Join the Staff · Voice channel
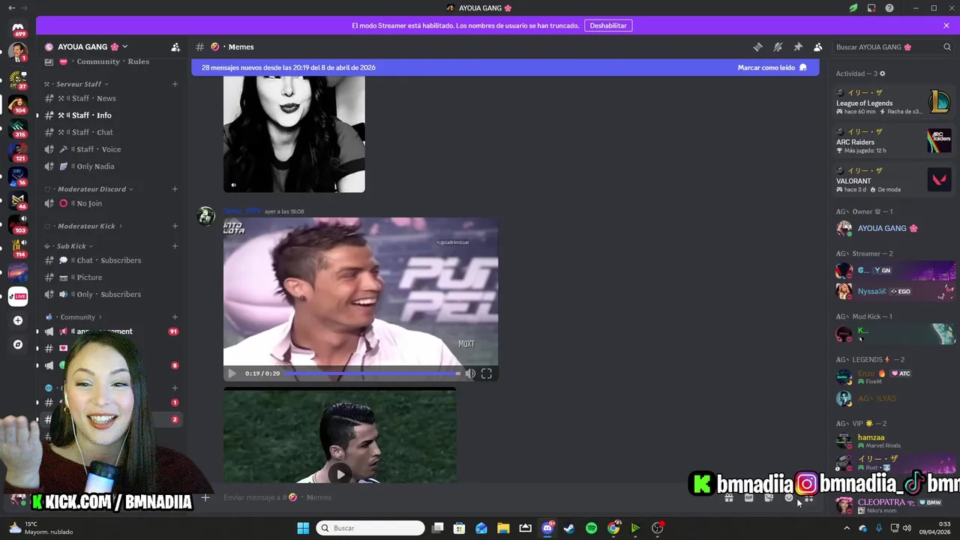960x540 pixels. [111, 149]
